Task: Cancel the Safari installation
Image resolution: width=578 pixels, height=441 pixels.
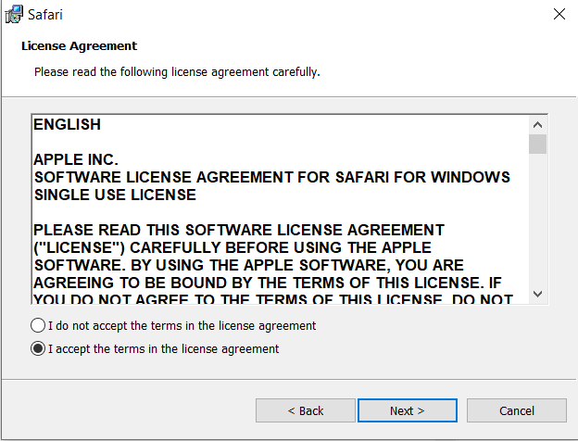Action: 517,410
